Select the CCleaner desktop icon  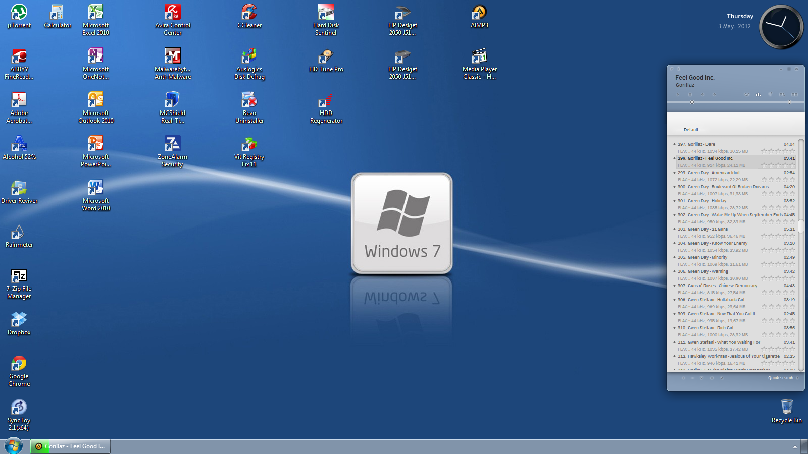pyautogui.click(x=249, y=16)
